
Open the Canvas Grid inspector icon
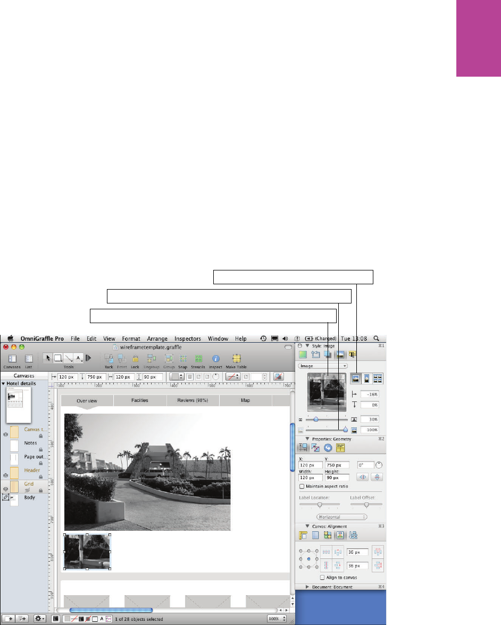(315, 536)
